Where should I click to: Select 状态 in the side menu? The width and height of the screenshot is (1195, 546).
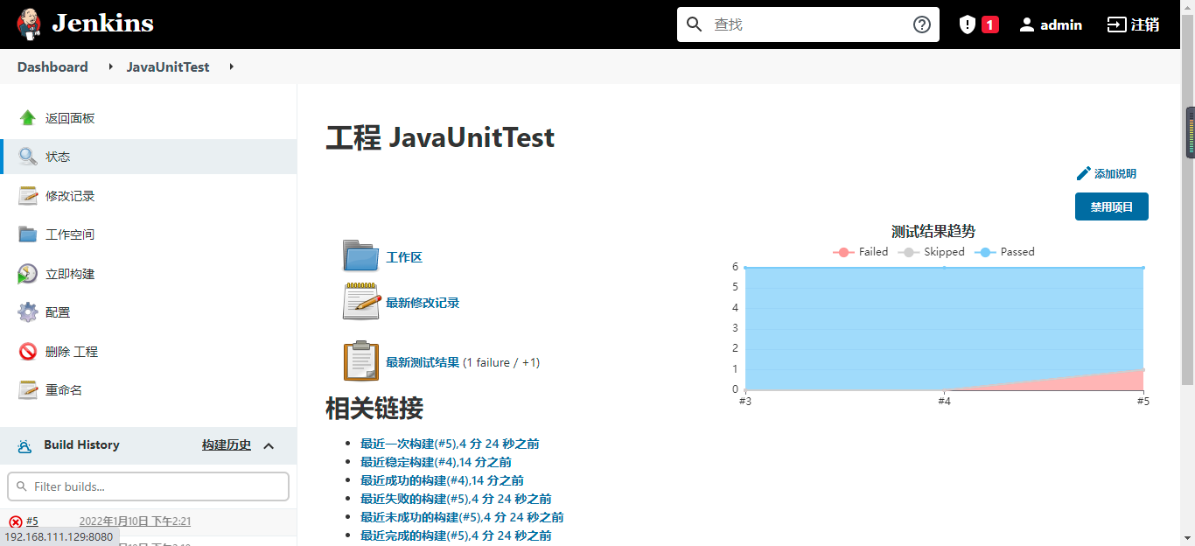[x=58, y=157]
